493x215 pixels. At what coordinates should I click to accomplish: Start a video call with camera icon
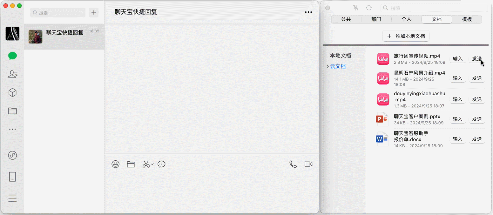[x=308, y=164]
